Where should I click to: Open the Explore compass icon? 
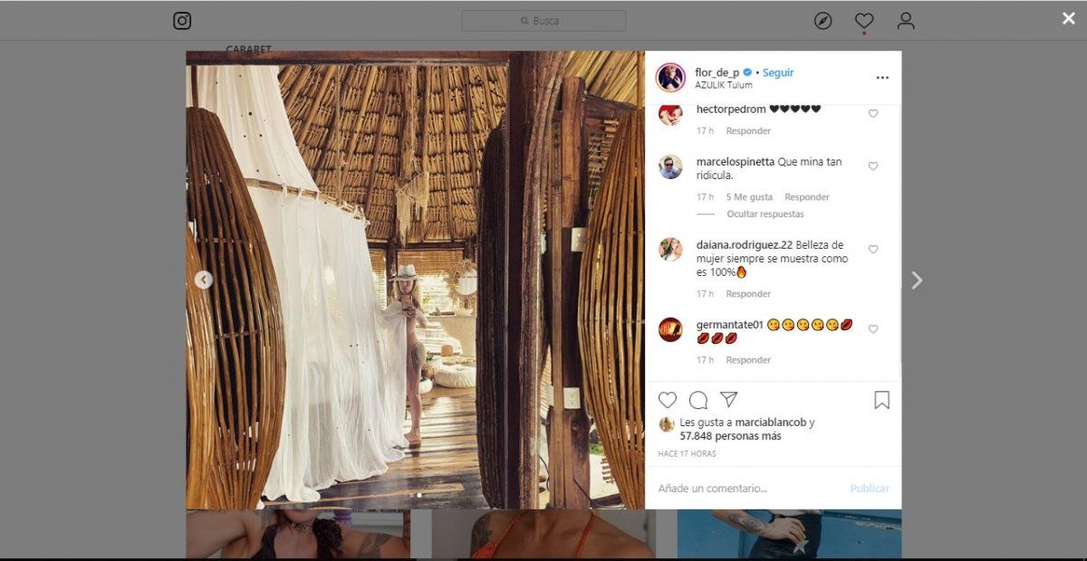(x=822, y=20)
